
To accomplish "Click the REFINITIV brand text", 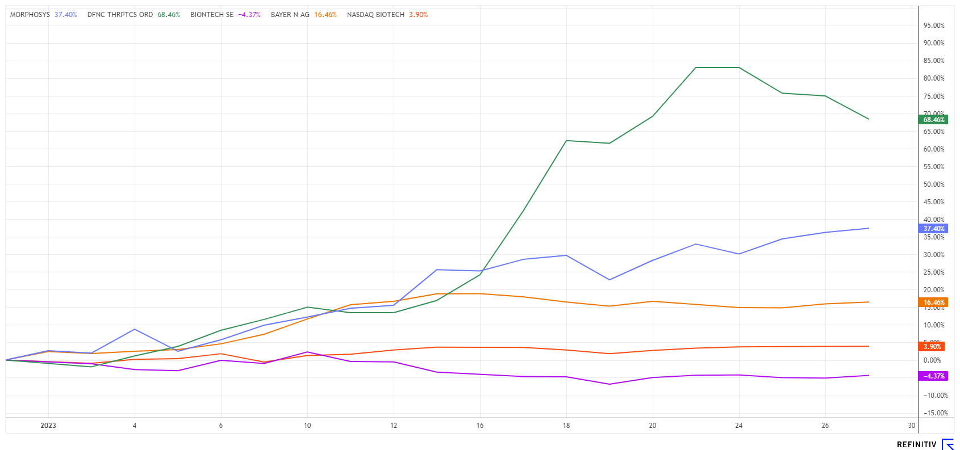I will click(916, 444).
